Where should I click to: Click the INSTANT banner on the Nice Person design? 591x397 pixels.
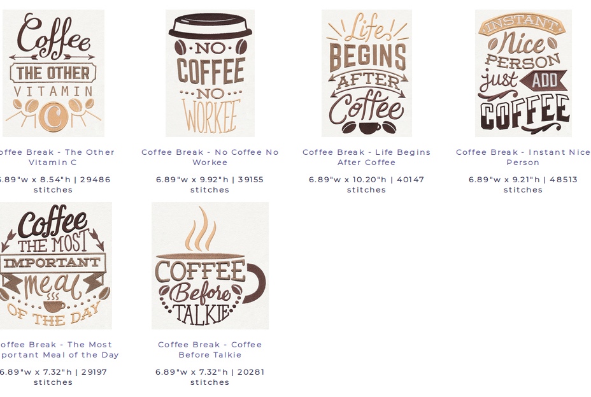pos(522,24)
